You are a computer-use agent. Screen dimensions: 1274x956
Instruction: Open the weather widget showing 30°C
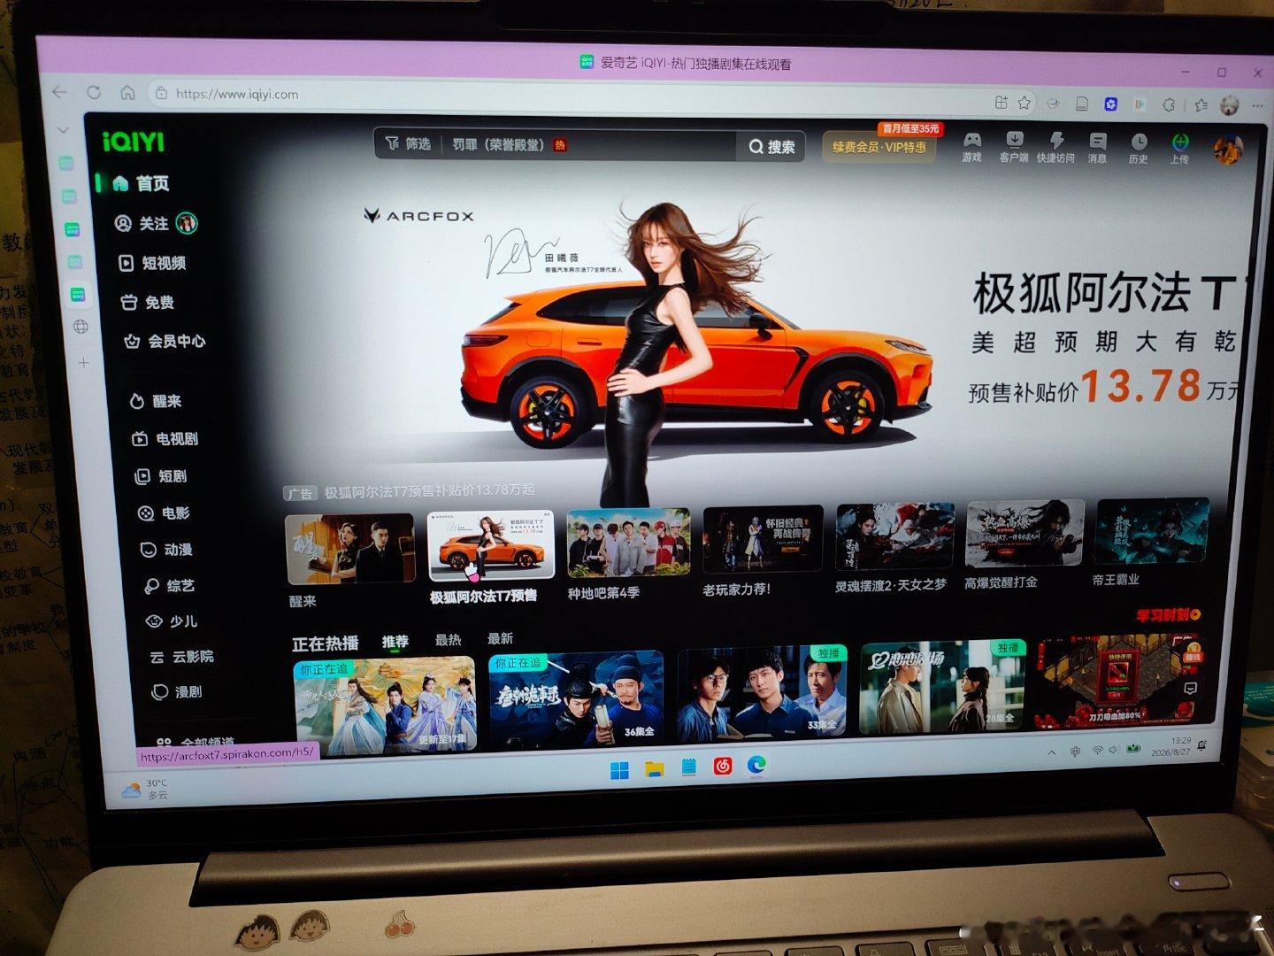[x=145, y=790]
